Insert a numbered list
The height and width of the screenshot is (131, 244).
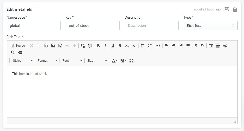[x=143, y=46]
